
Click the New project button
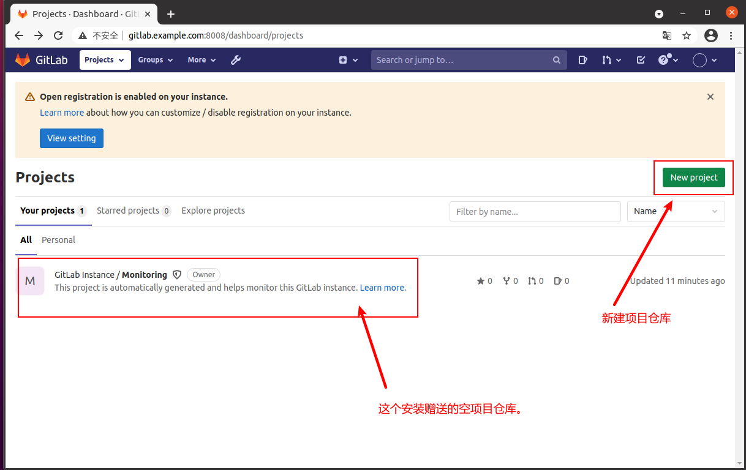[694, 177]
